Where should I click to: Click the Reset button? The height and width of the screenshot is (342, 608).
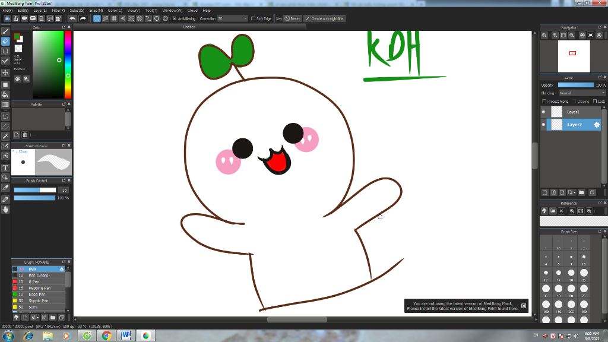tap(292, 18)
